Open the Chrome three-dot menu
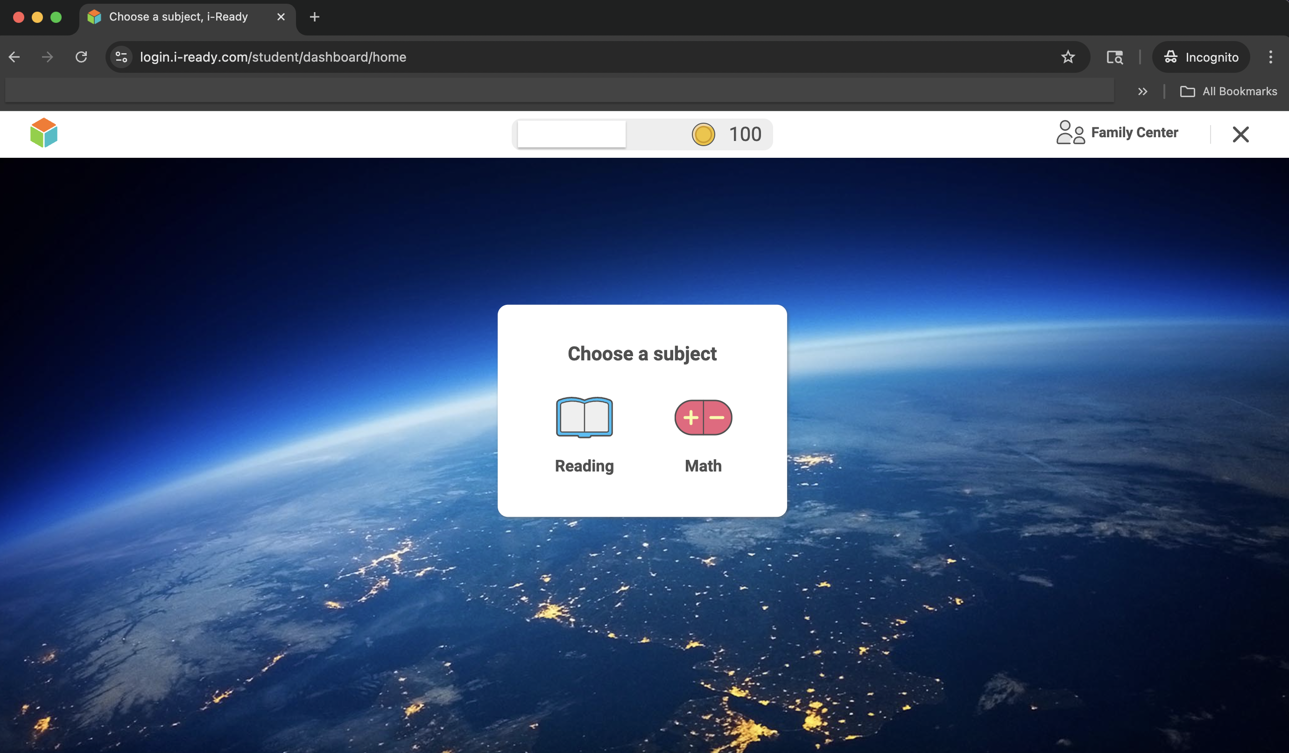The image size is (1289, 753). 1271,57
